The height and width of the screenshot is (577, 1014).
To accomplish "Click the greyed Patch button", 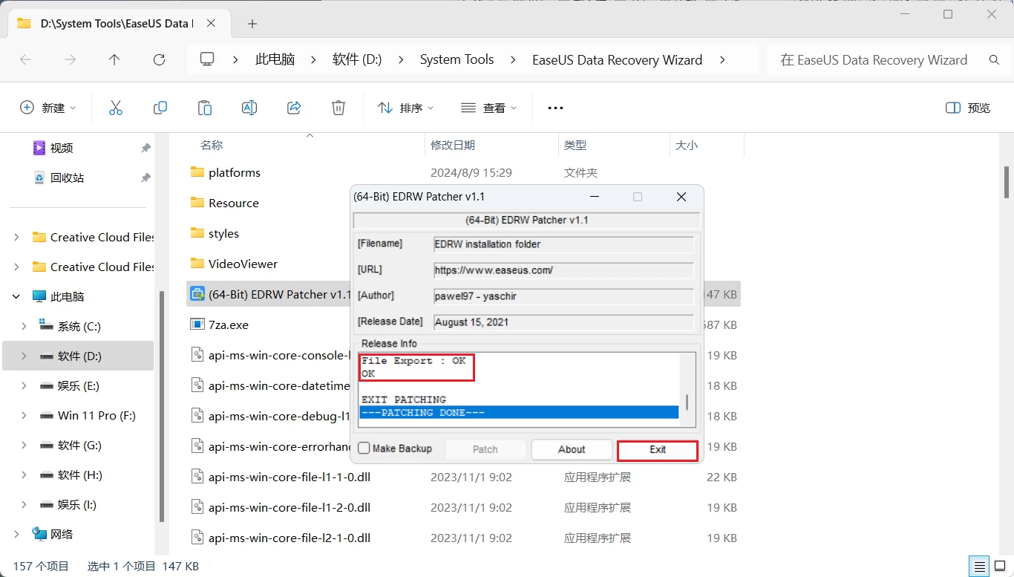I will pyautogui.click(x=485, y=449).
